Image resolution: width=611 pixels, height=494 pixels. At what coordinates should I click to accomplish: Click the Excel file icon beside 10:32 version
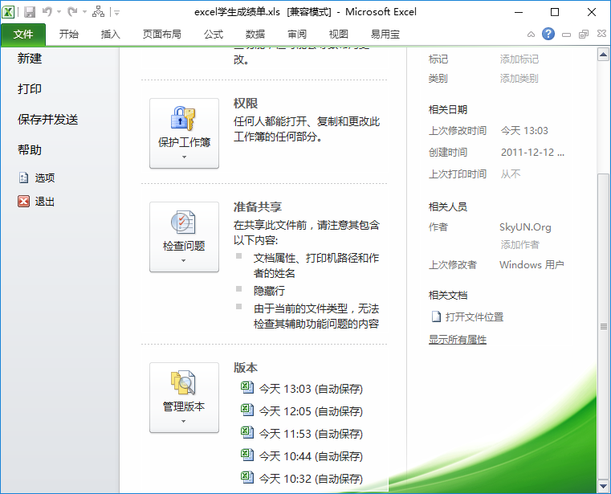247,477
